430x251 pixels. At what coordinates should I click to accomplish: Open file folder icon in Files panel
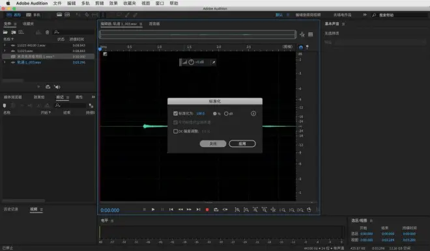point(5,32)
